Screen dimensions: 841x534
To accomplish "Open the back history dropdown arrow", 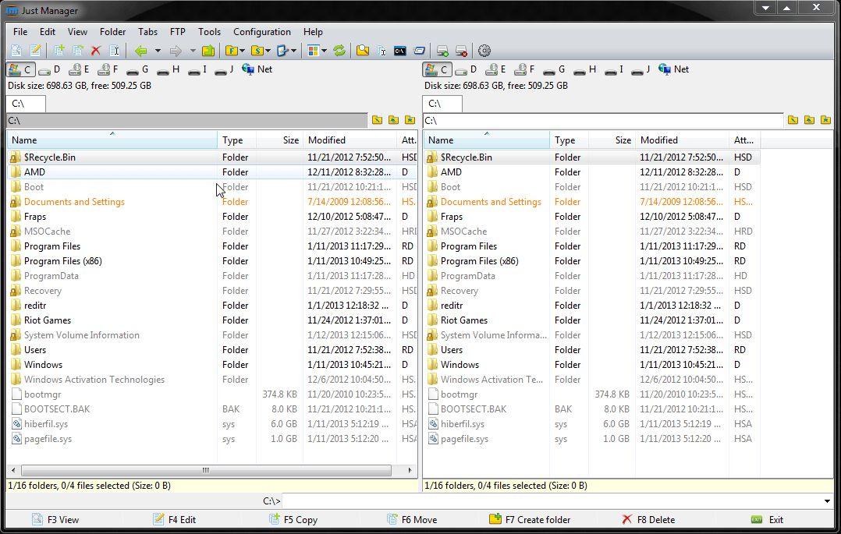I will [158, 51].
